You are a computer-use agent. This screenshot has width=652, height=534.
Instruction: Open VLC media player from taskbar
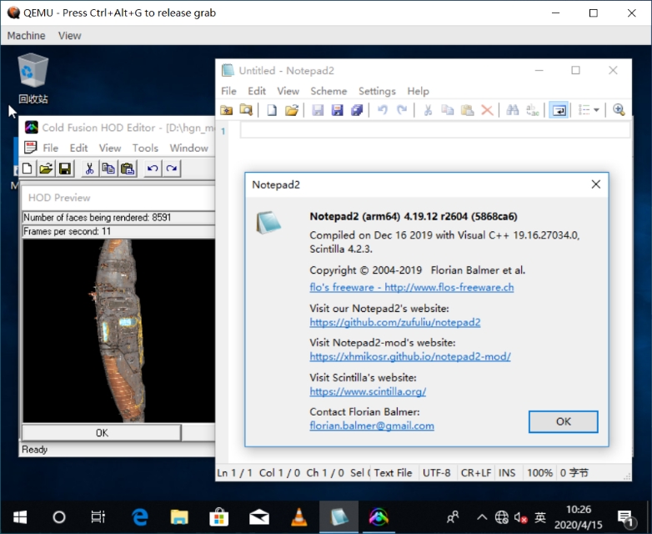(x=299, y=517)
